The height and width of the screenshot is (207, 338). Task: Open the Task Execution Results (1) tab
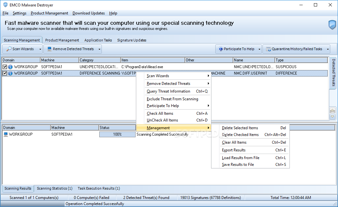[99, 188]
